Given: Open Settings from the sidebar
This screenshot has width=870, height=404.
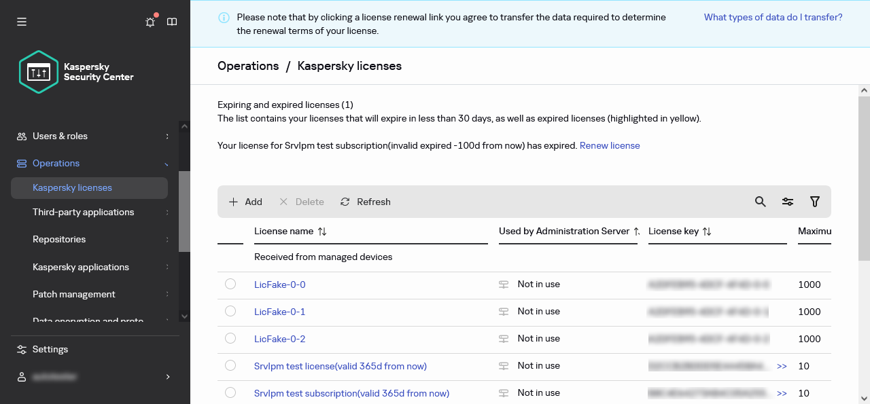Looking at the screenshot, I should (50, 349).
